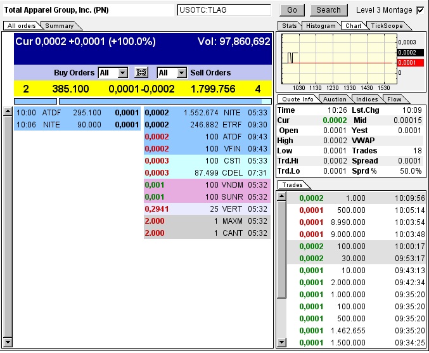Select the ATDF 295.100 buy order row

tap(77, 112)
